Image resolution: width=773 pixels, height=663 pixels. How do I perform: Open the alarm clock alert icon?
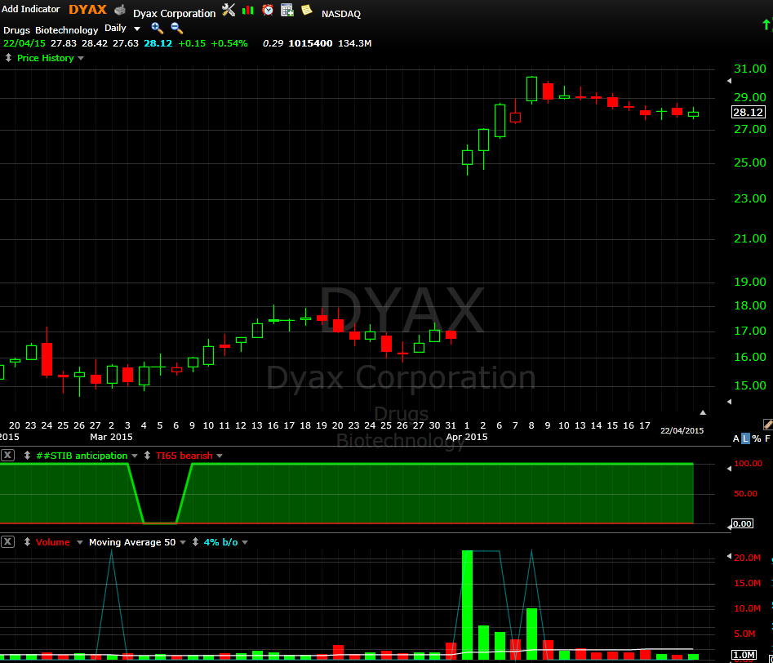268,9
